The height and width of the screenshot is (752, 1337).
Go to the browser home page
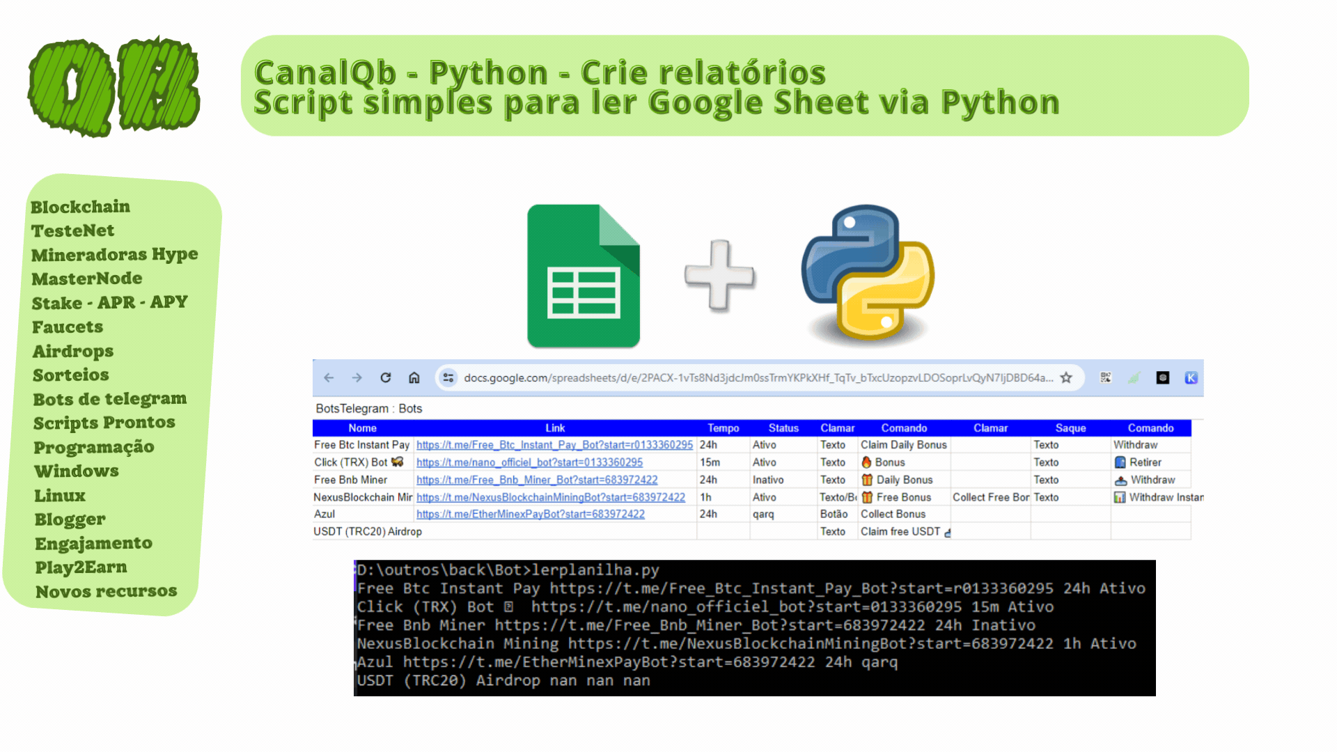(x=414, y=378)
